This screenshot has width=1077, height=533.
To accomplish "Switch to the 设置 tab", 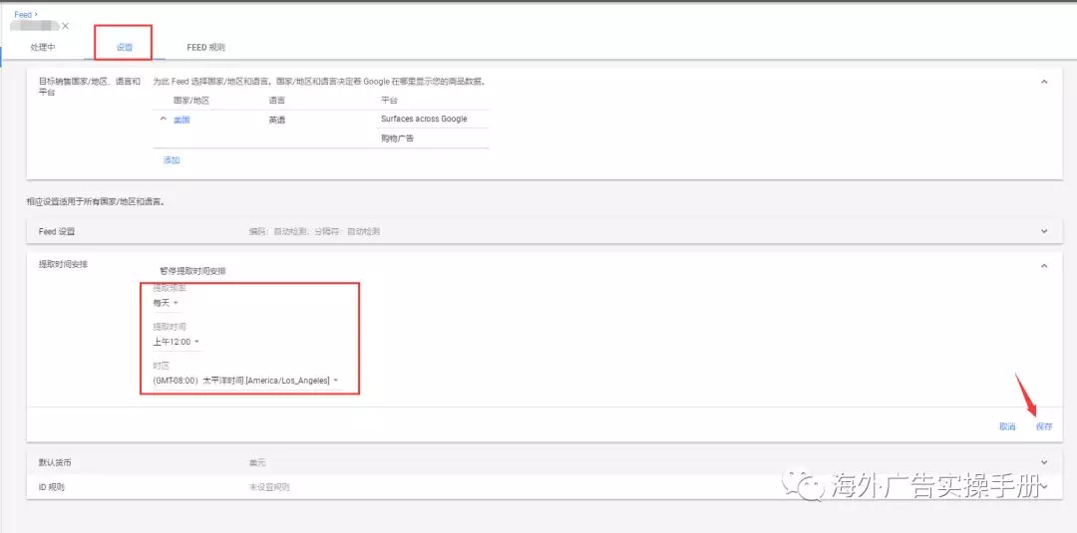I will (124, 47).
